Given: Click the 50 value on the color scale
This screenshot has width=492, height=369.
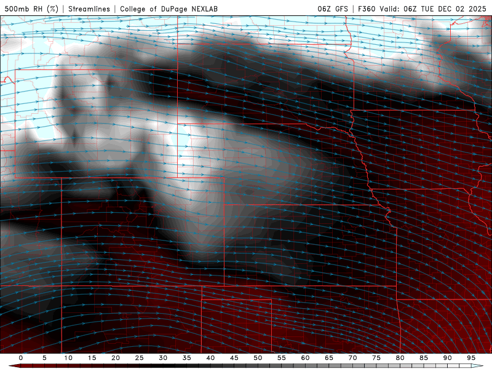Looking at the screenshot, I should pyautogui.click(x=258, y=358).
